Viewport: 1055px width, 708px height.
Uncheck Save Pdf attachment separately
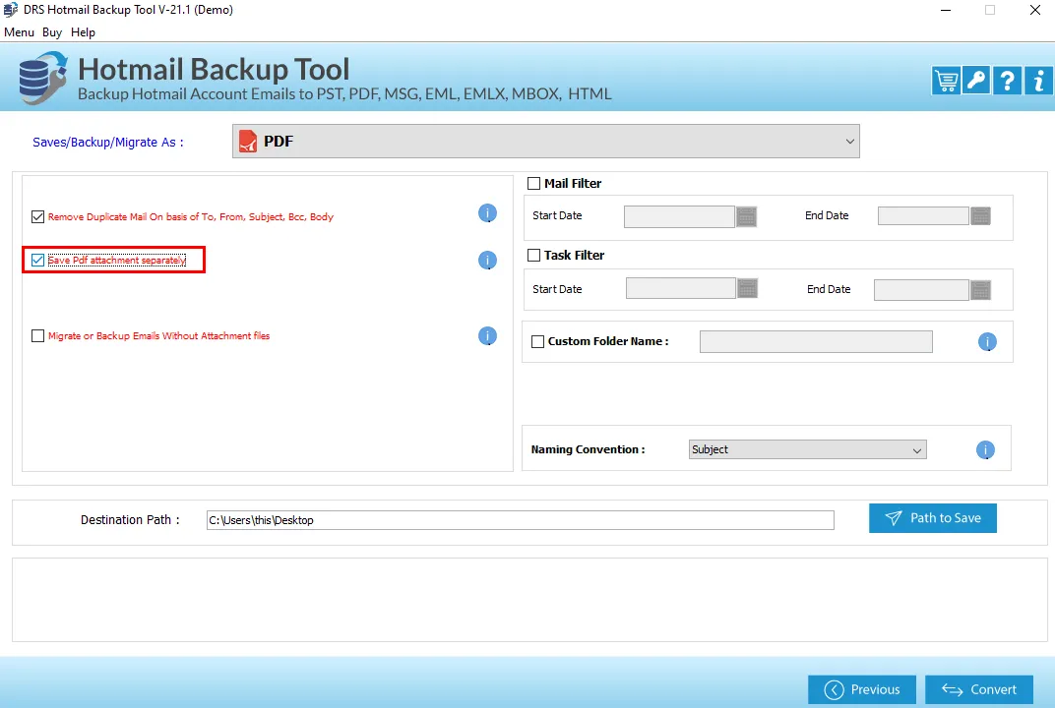click(x=37, y=261)
